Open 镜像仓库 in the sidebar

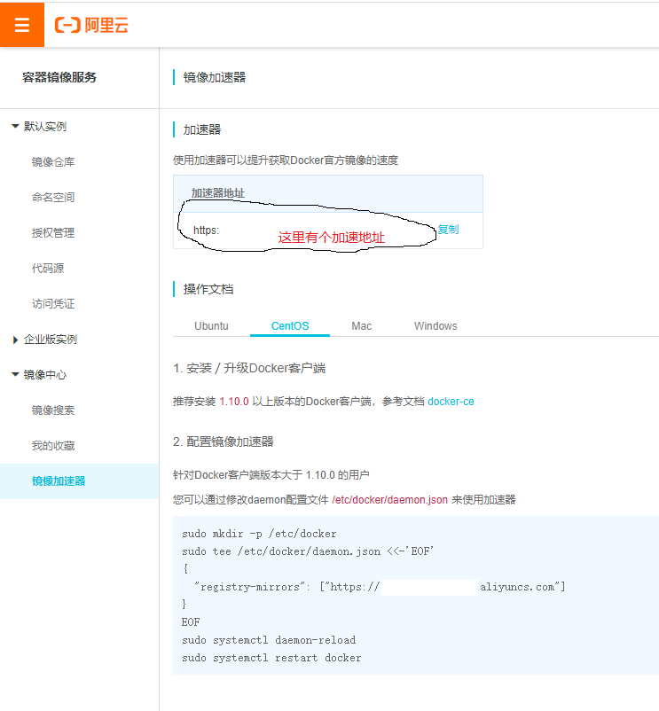pos(53,162)
